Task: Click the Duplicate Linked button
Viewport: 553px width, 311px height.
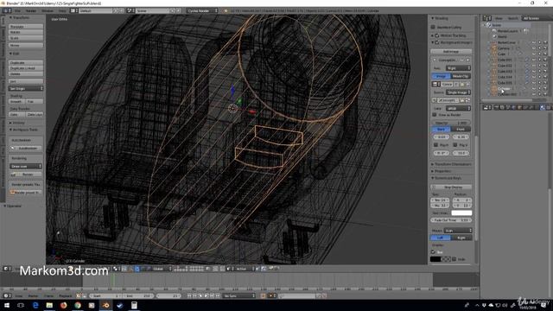Action: 26,68
